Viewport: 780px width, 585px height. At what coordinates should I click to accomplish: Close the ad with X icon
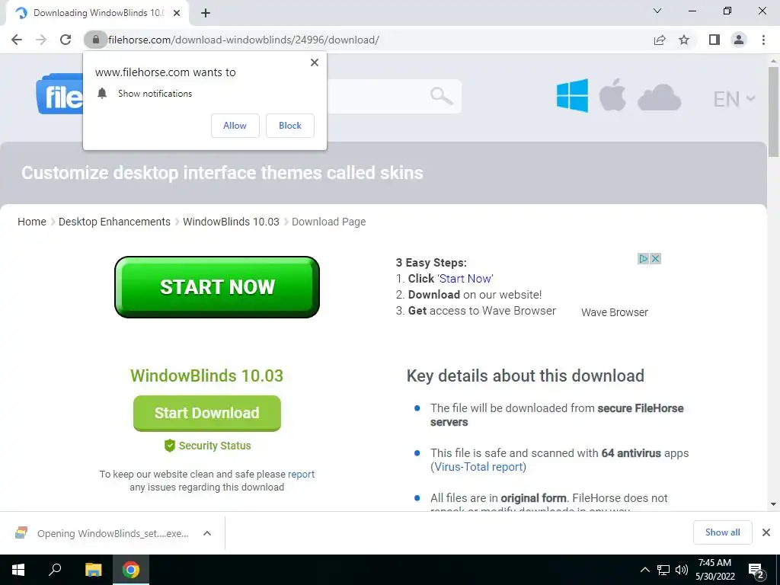[656, 259]
